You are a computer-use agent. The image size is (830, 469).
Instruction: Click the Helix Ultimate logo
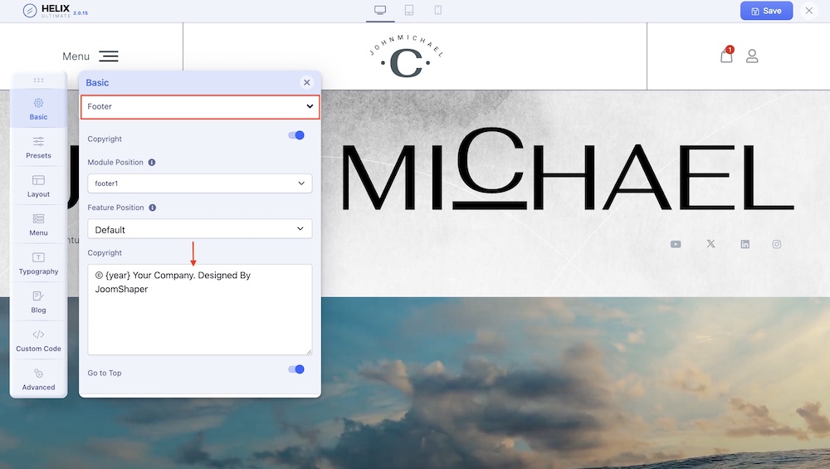(x=55, y=11)
